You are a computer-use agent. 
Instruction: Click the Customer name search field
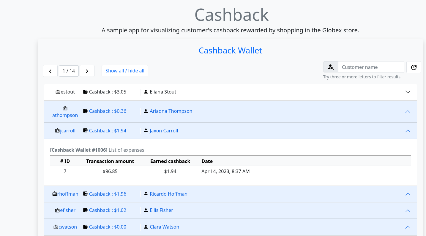pyautogui.click(x=371, y=67)
